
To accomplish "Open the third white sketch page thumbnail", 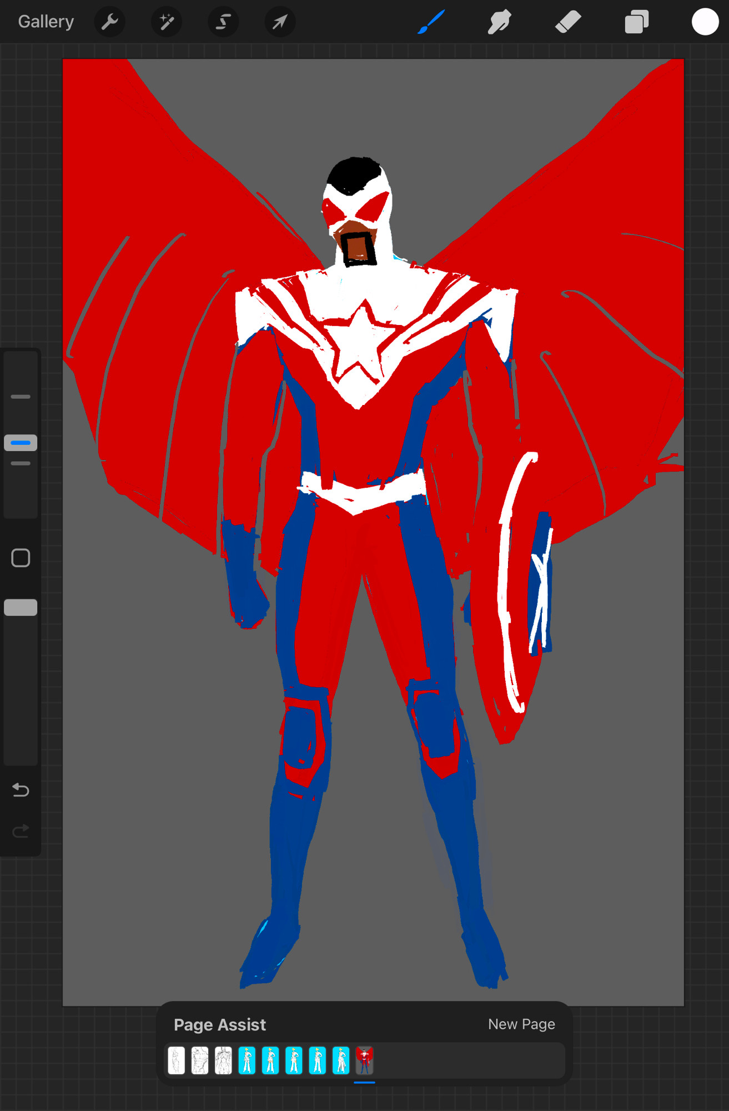I will pyautogui.click(x=223, y=1060).
